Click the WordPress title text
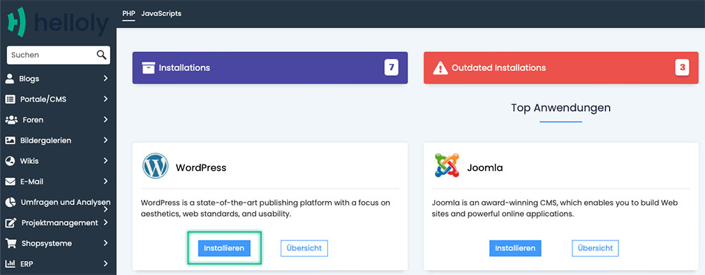The image size is (705, 275). [201, 168]
